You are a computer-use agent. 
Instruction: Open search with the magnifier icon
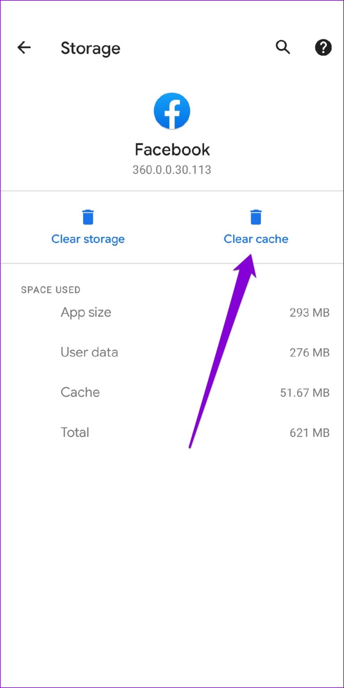point(283,47)
